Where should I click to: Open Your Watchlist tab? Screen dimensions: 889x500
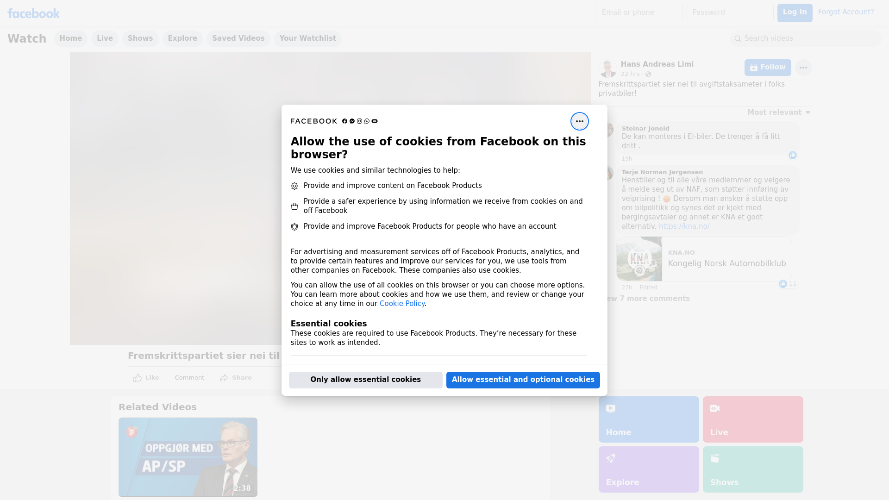pyautogui.click(x=307, y=38)
